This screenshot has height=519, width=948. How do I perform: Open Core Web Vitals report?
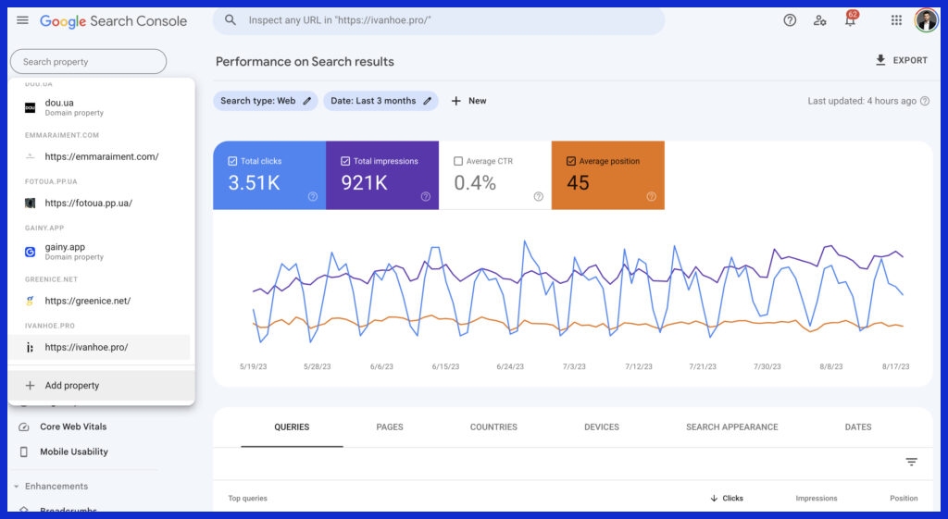click(x=73, y=426)
